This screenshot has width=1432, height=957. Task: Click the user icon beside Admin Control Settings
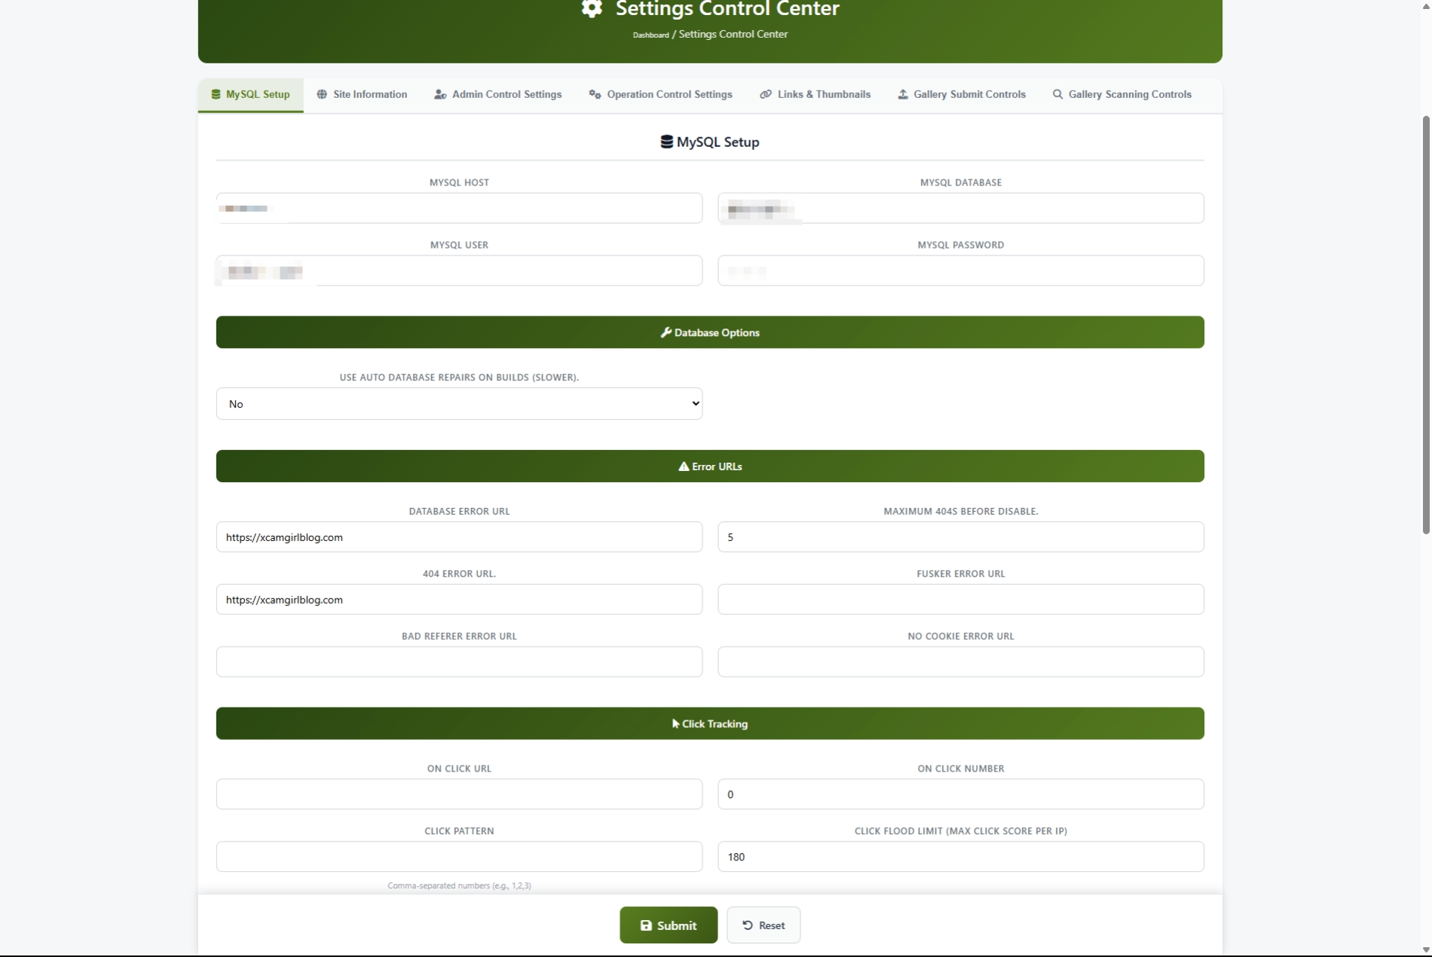tap(440, 95)
